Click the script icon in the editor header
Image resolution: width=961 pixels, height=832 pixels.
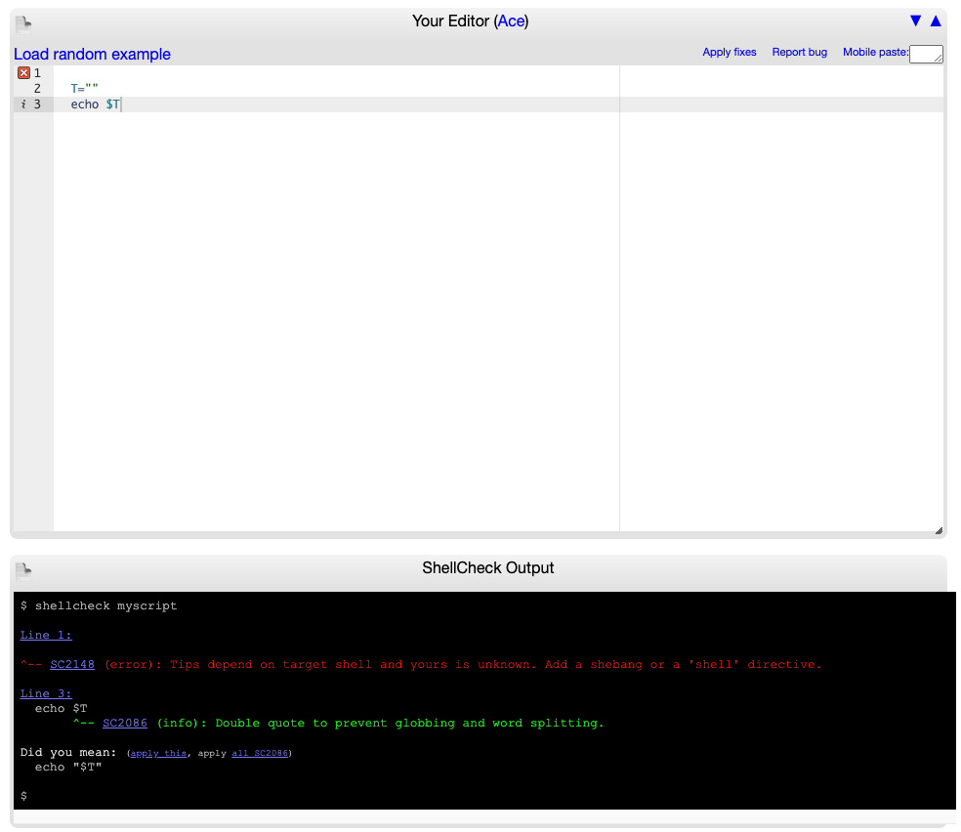23,21
